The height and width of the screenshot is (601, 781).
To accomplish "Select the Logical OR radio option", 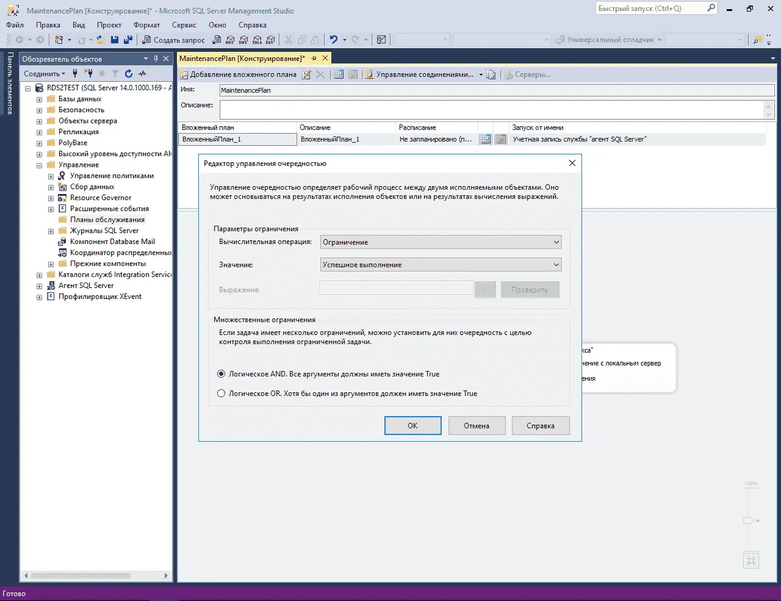I will click(x=221, y=394).
